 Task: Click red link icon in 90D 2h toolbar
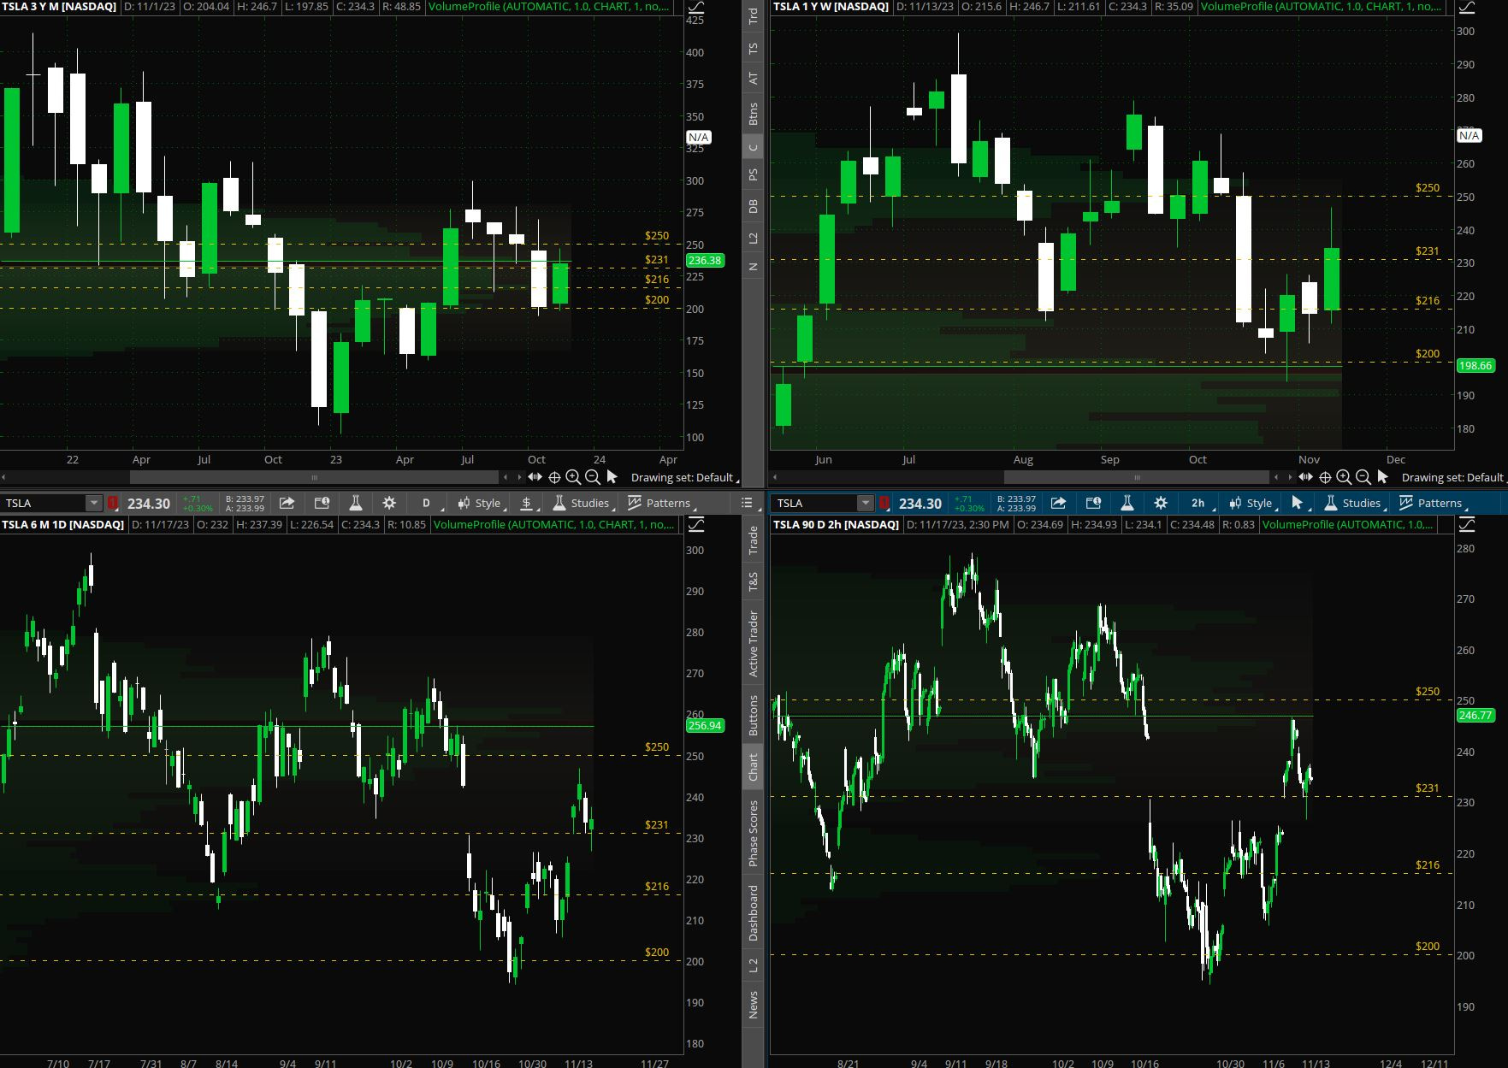(x=884, y=503)
